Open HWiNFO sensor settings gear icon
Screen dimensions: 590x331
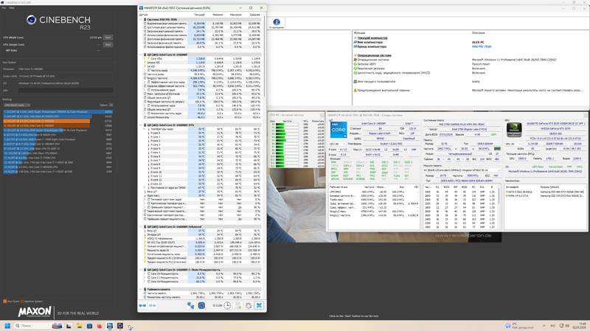249,305
